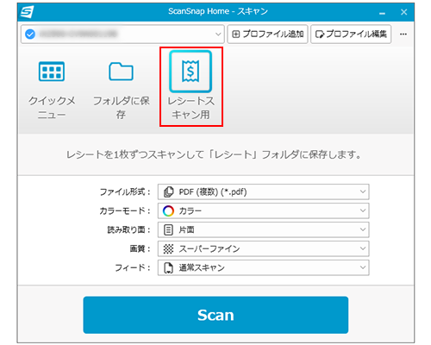Click the checkered quality icon in 画質

click(x=168, y=248)
